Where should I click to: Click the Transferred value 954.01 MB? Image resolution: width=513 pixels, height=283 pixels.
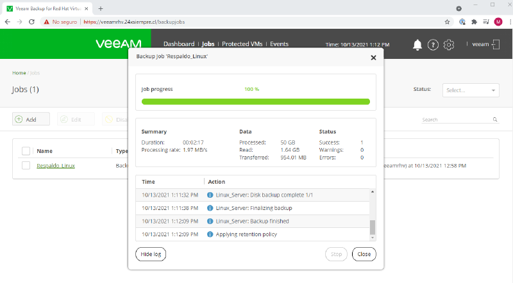[293, 158]
